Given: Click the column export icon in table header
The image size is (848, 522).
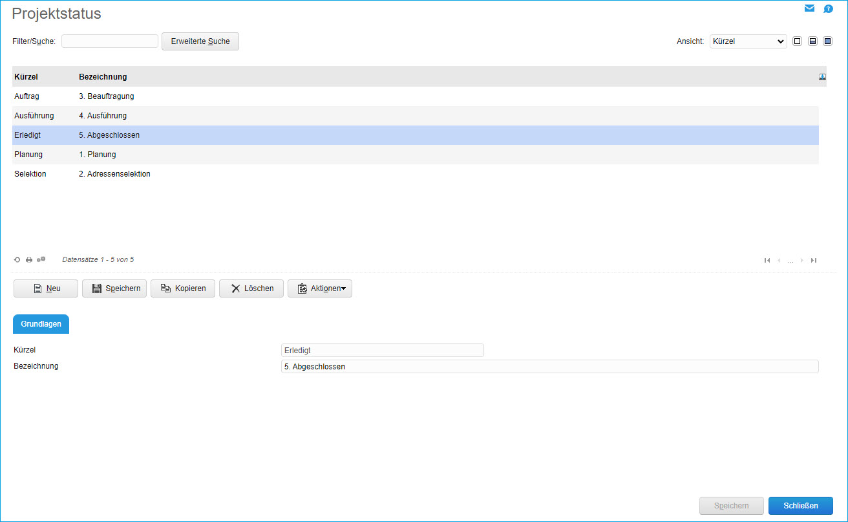Looking at the screenshot, I should tap(822, 76).
